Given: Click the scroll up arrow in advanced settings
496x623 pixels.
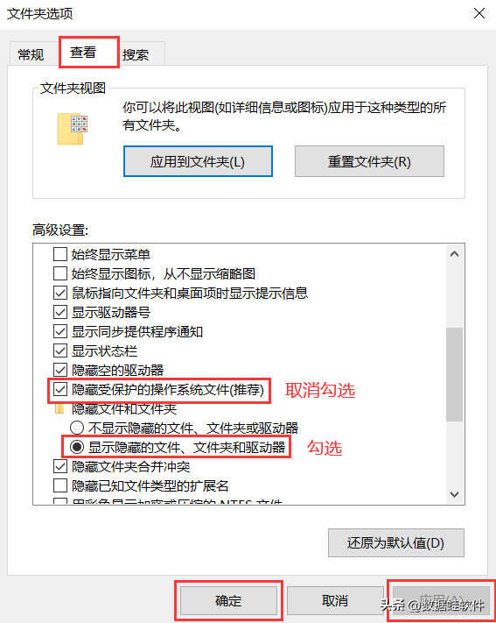Looking at the screenshot, I should 455,254.
